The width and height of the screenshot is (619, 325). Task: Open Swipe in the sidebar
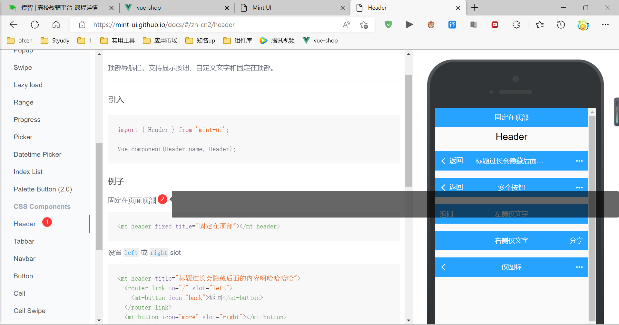[23, 68]
